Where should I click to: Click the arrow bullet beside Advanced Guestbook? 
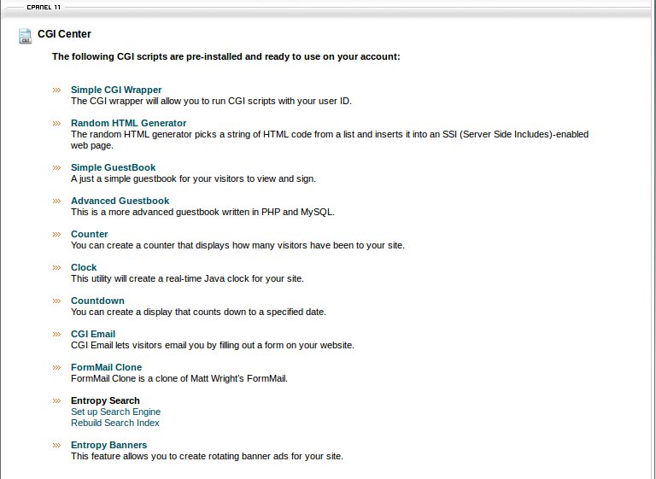pos(56,201)
